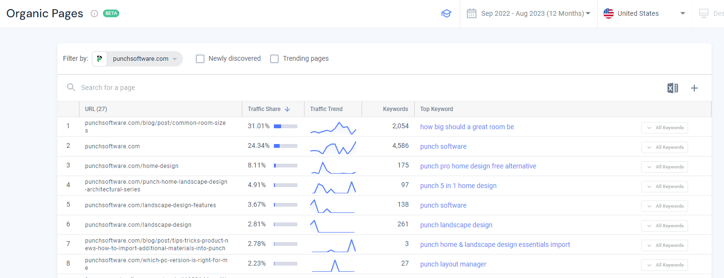The height and width of the screenshot is (278, 724).
Task: Click the magnifier icon in the page search
Action: click(x=71, y=87)
